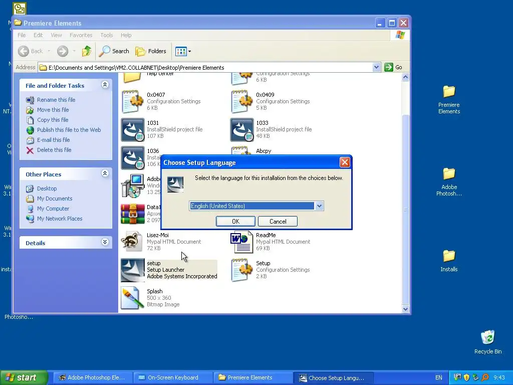Open the File menu
This screenshot has width=513, height=385.
click(x=22, y=35)
